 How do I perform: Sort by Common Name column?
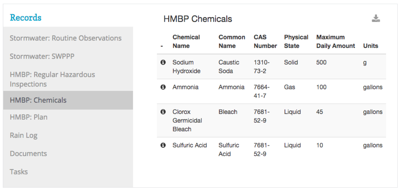tap(232, 41)
